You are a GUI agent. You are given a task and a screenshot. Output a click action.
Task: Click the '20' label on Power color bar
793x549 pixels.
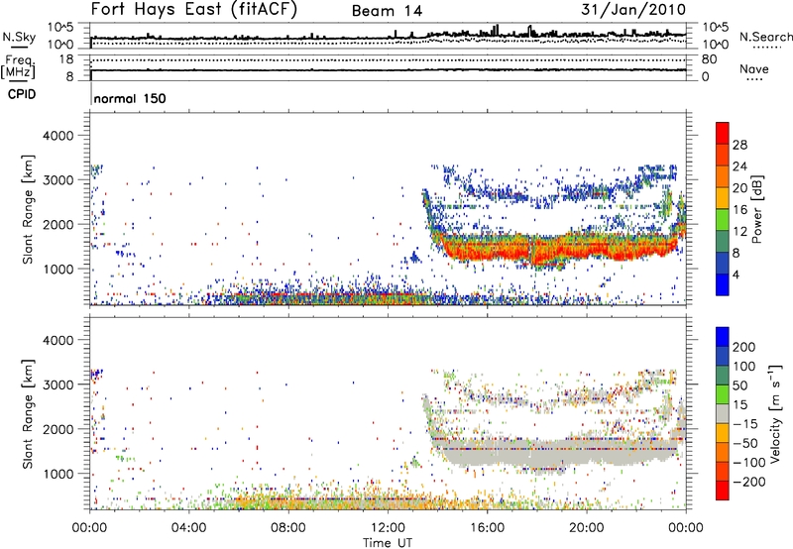coord(739,188)
